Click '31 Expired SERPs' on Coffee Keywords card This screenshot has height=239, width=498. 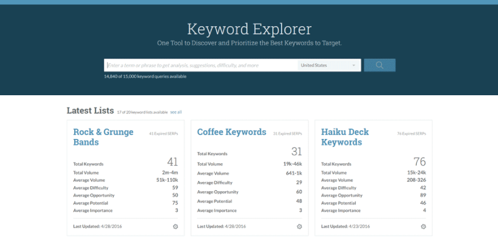[x=287, y=133]
